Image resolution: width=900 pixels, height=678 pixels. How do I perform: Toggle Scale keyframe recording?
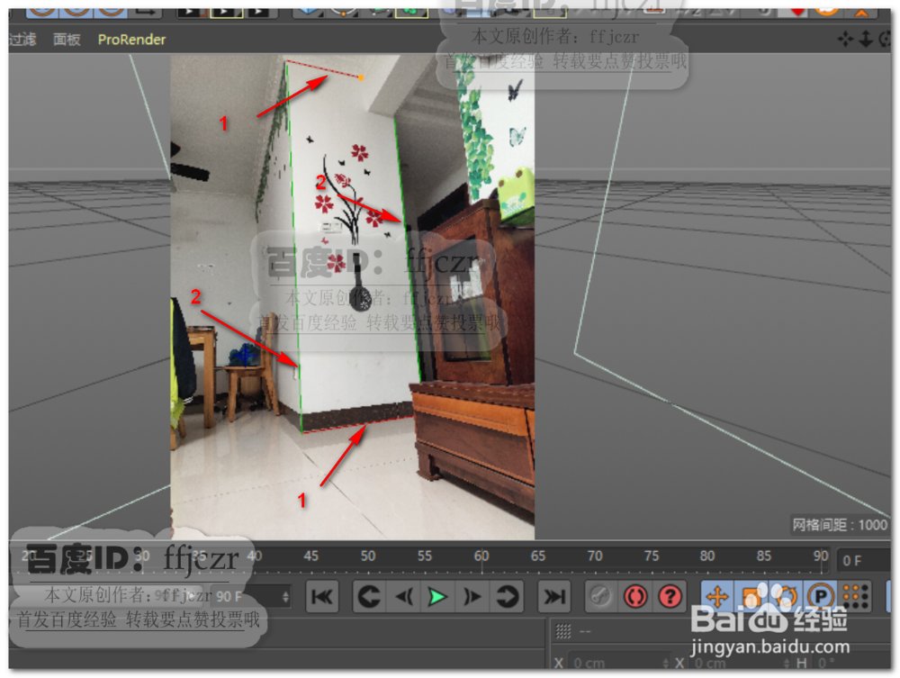click(x=751, y=597)
